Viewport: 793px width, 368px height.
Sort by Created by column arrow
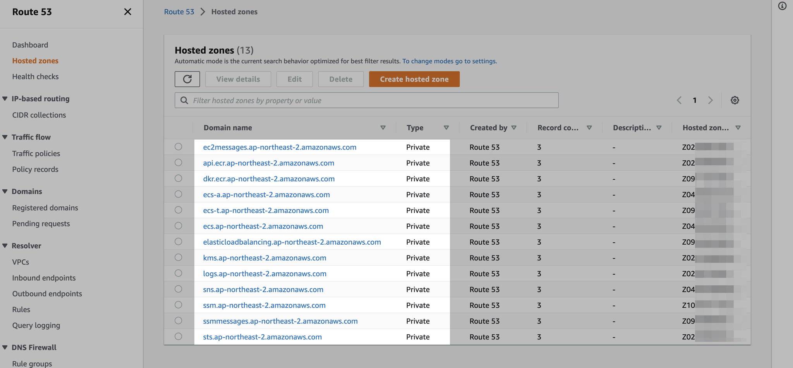pyautogui.click(x=514, y=128)
